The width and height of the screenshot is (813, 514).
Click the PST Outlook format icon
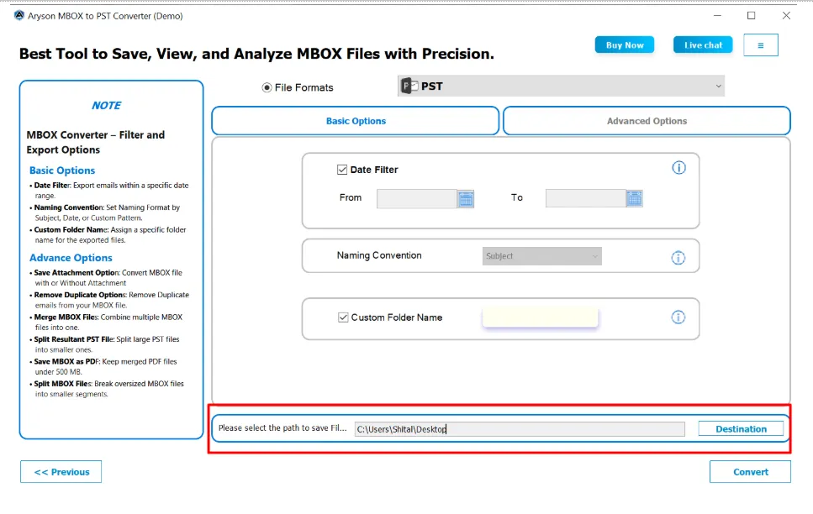[409, 87]
